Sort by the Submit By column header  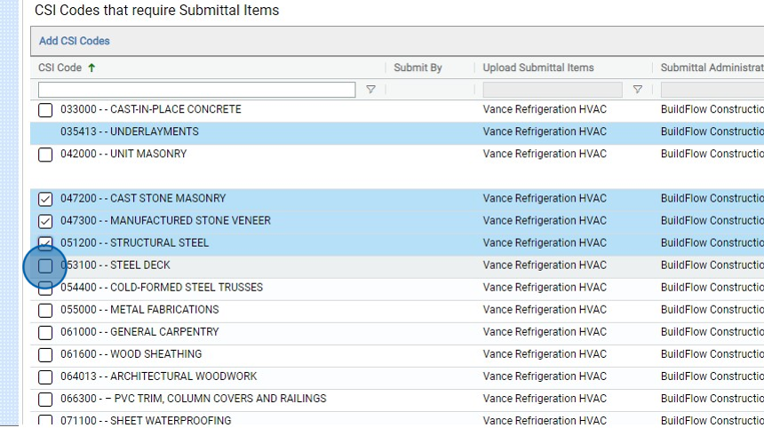418,67
